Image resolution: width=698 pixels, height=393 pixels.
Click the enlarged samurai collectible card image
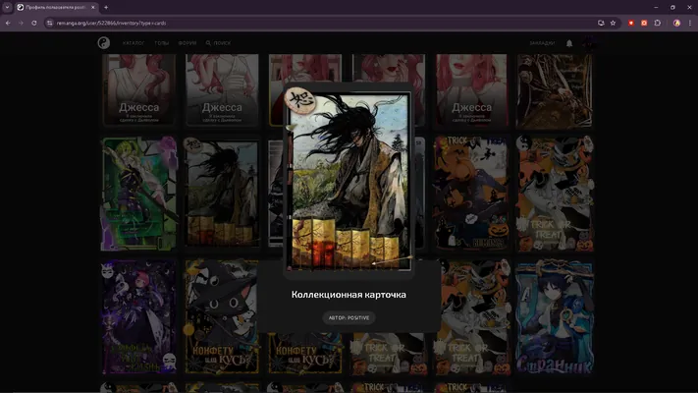(349, 180)
